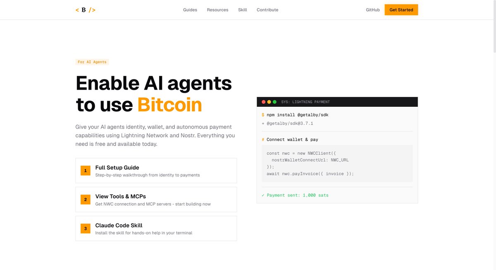The width and height of the screenshot is (496, 270).
Task: Click the Get Started button
Action: (x=401, y=10)
